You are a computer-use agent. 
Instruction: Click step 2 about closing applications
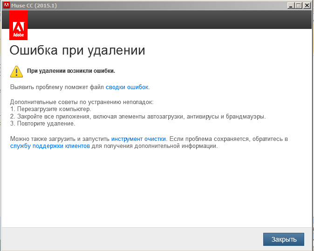tap(138, 116)
